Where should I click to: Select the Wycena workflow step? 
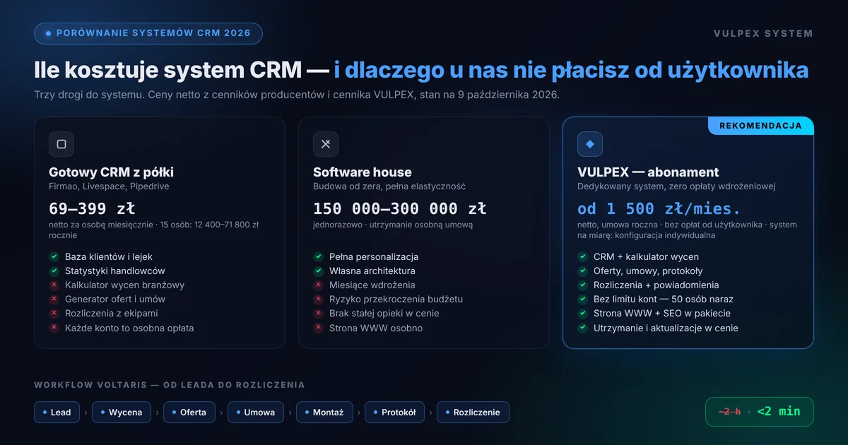pos(122,413)
